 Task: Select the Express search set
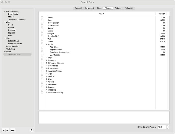(x=12, y=33)
